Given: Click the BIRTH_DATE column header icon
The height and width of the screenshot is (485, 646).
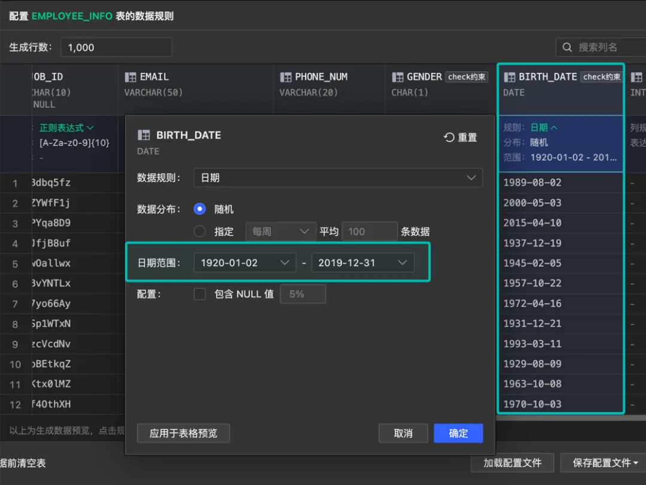Looking at the screenshot, I should click(510, 77).
